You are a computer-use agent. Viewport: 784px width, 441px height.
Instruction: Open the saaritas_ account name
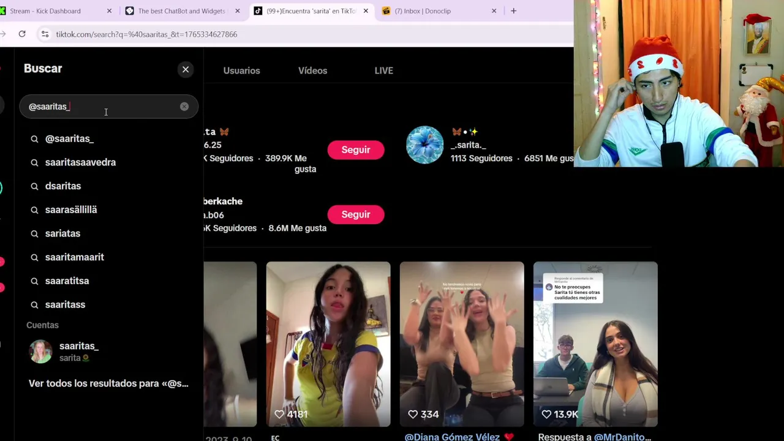[79, 346]
